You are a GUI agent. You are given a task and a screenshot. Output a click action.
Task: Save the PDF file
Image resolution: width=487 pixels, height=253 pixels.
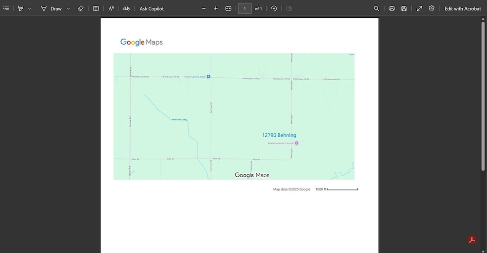[x=404, y=8]
